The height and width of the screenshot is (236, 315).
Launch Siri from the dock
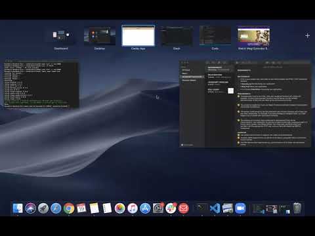click(x=30, y=208)
